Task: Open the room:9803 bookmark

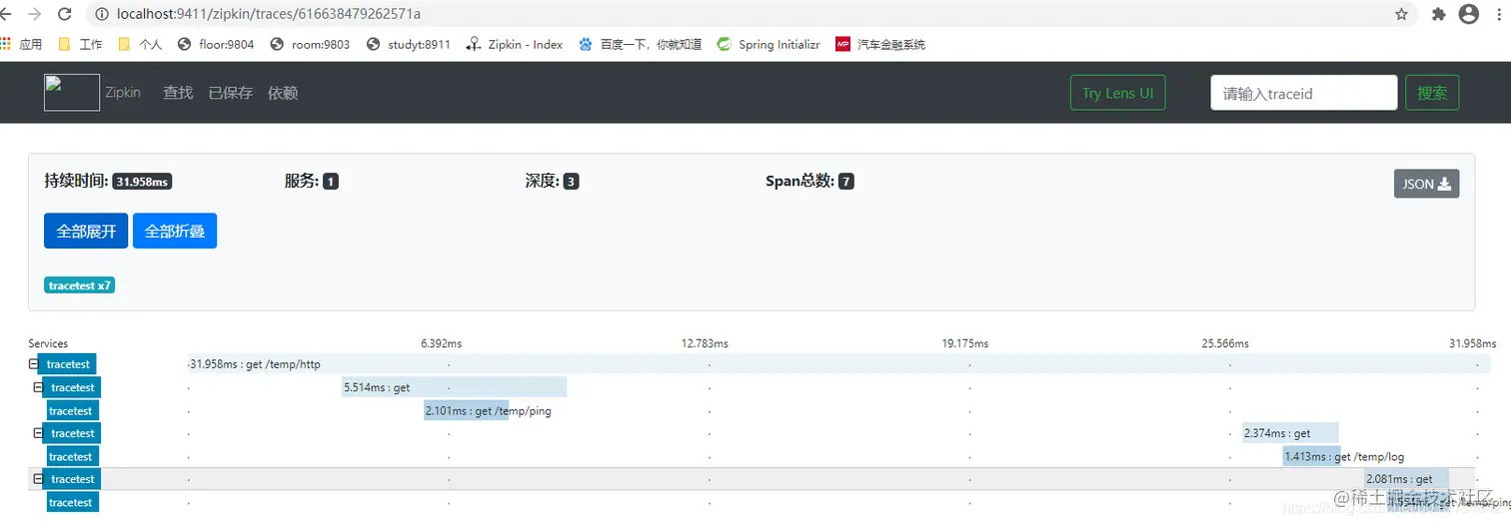Action: click(x=310, y=44)
